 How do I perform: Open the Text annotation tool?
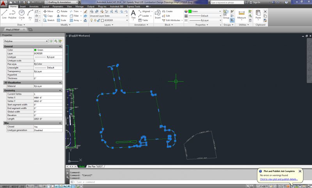(x=133, y=14)
